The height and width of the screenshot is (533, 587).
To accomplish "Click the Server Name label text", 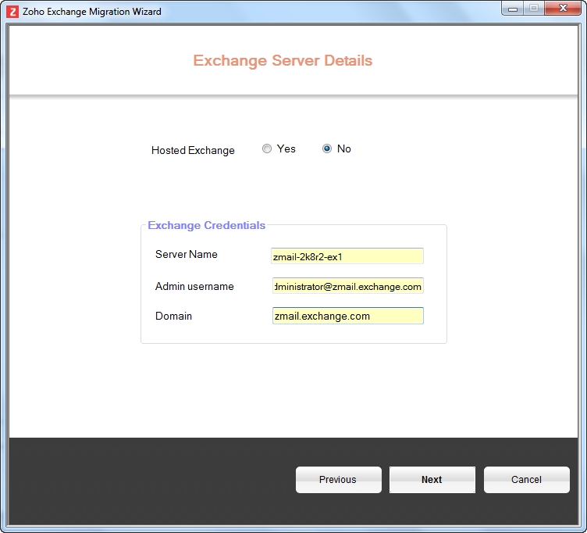I will pos(187,255).
